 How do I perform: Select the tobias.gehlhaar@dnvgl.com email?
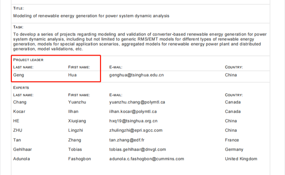[x=137, y=149]
